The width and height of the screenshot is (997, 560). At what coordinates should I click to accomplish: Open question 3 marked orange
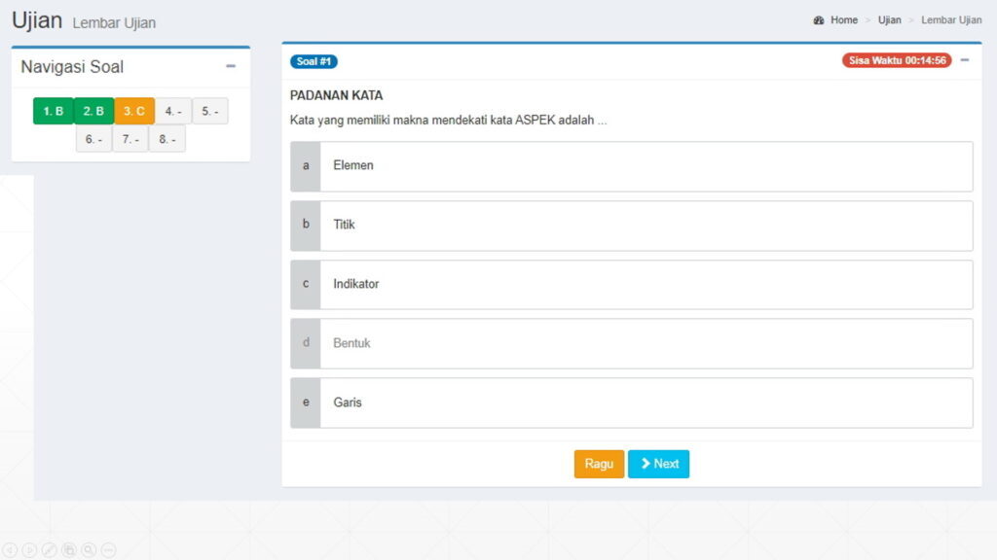point(134,112)
